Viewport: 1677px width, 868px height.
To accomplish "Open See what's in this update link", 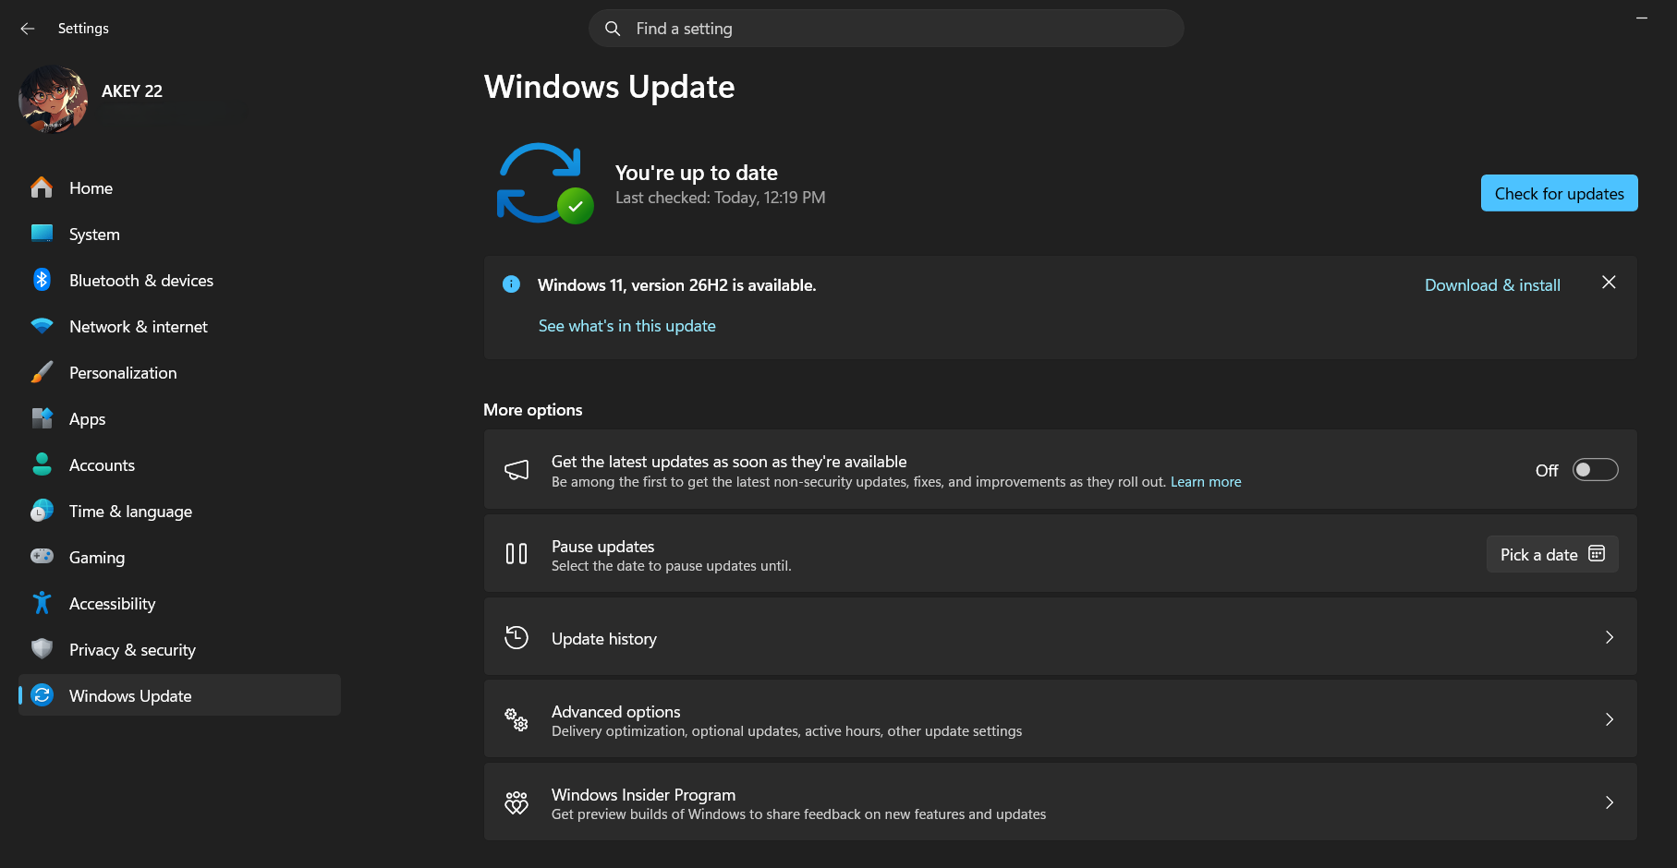I will pyautogui.click(x=627, y=326).
